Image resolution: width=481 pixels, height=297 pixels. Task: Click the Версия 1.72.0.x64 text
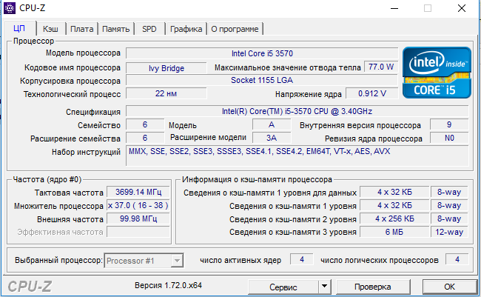click(x=168, y=285)
